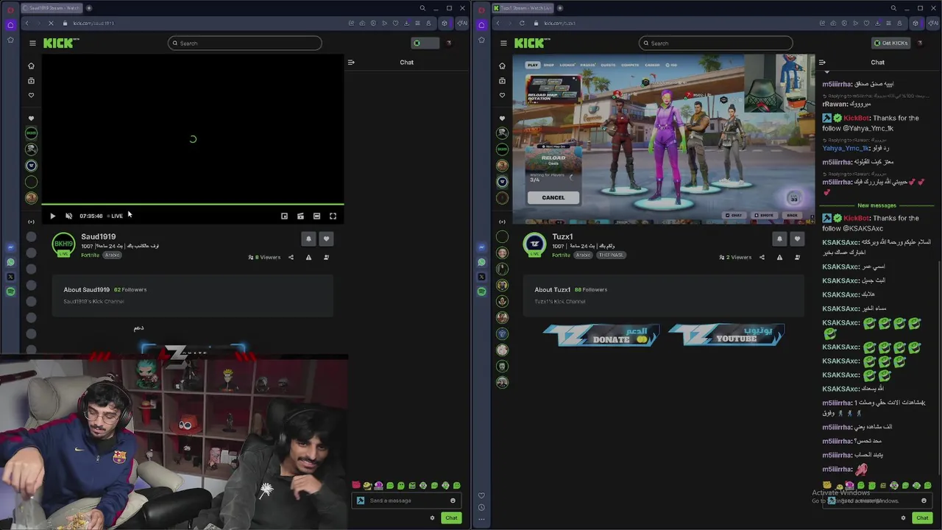Go back in the right browser window
942x530 pixels.
(x=497, y=23)
